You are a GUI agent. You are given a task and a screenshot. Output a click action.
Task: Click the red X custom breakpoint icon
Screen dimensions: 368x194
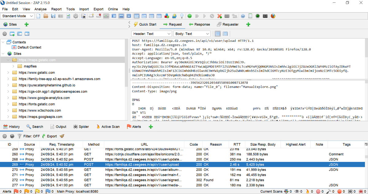pos(220,16)
